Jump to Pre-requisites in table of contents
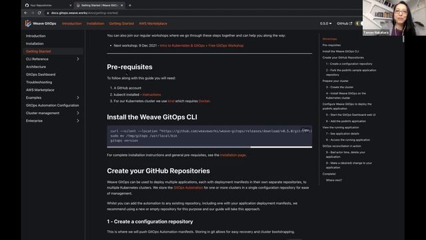426x240 pixels. 331,45
